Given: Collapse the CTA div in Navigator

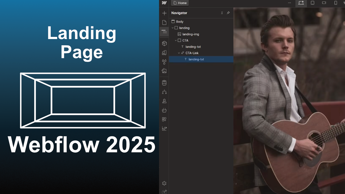Looking at the screenshot, I should coord(176,40).
